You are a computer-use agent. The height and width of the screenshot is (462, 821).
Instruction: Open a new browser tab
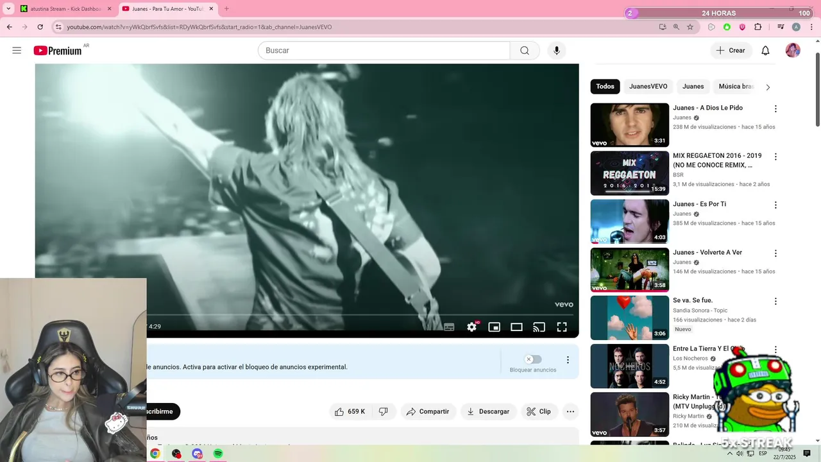tap(226, 9)
